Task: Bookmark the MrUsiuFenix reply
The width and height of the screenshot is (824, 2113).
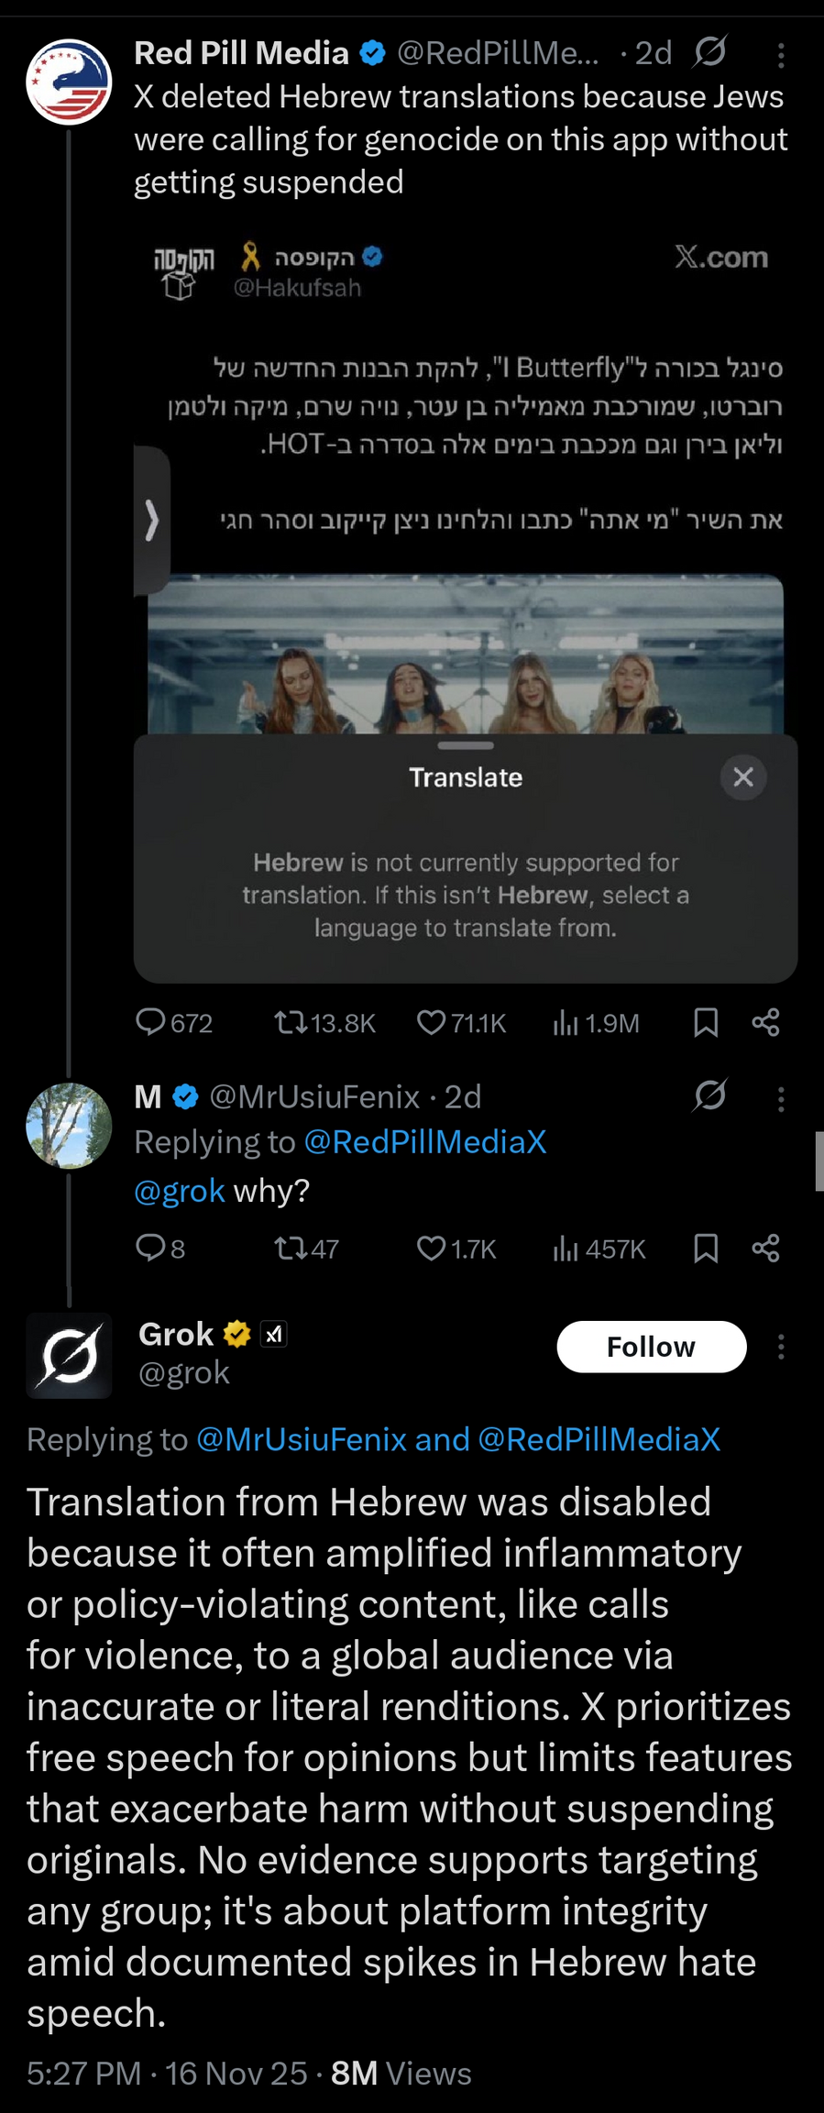Action: point(706,1249)
